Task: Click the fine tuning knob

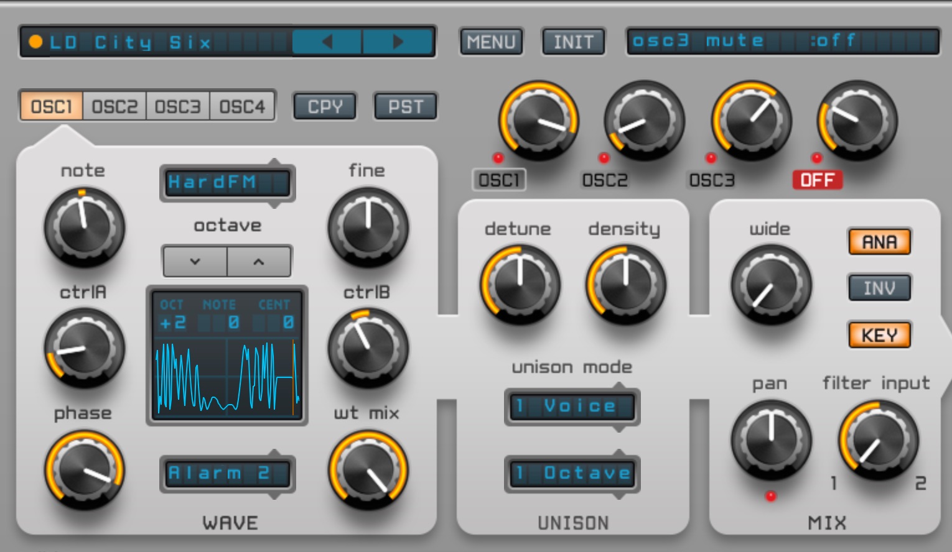Action: [x=368, y=228]
